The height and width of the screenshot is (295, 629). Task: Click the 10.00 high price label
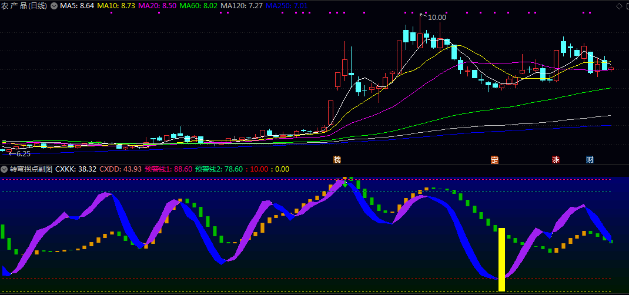pos(436,18)
